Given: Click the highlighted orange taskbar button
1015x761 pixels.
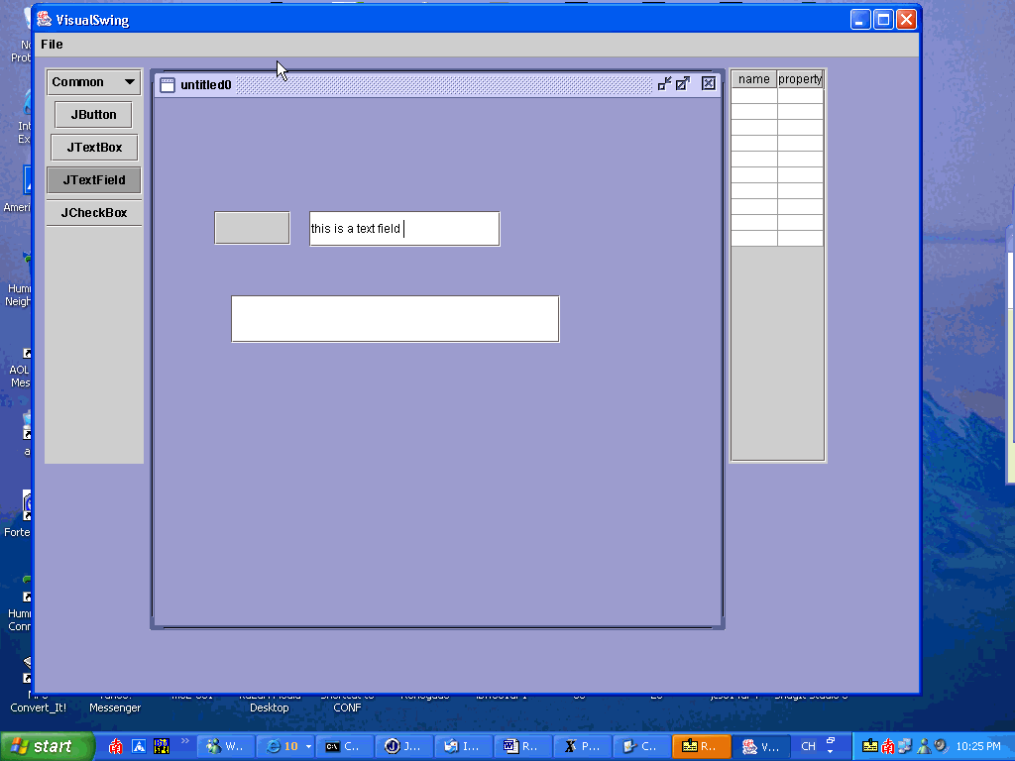Looking at the screenshot, I should point(700,746).
